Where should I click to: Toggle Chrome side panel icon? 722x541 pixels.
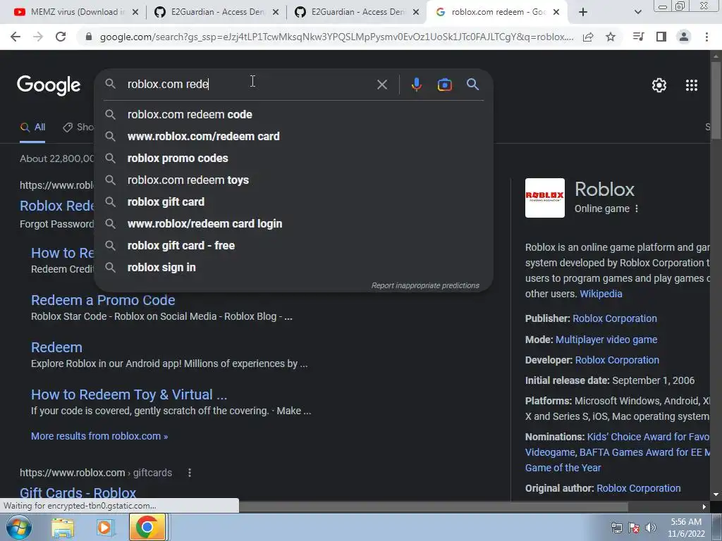tap(661, 37)
